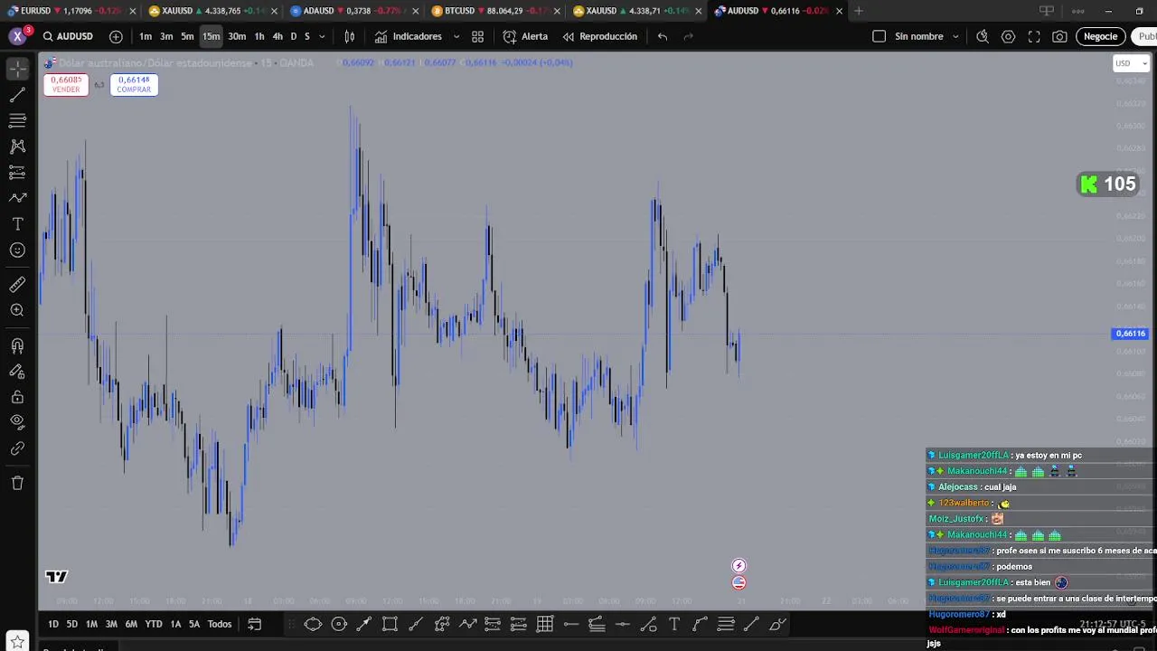The width and height of the screenshot is (1157, 651).
Task: Switch to 1m timeframe
Action: coord(146,36)
